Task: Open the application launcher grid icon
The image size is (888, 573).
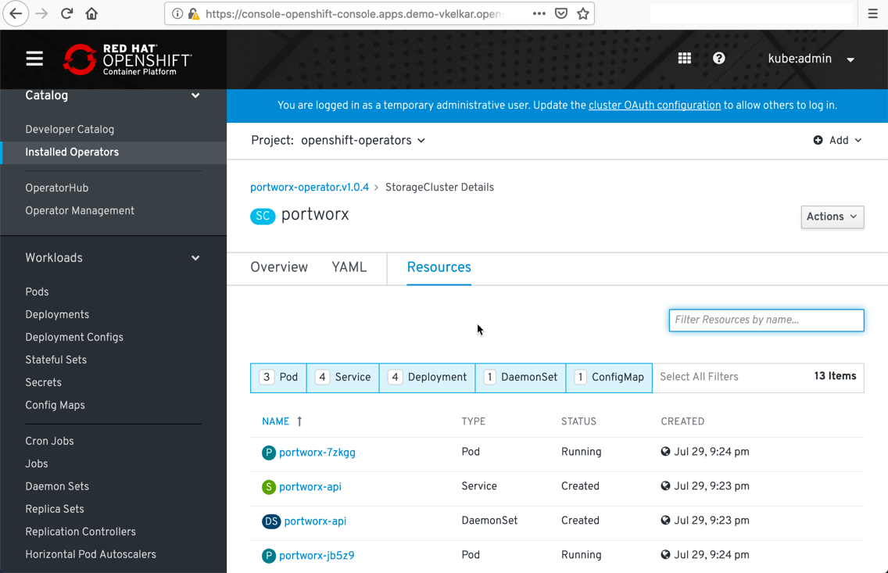Action: pyautogui.click(x=685, y=59)
